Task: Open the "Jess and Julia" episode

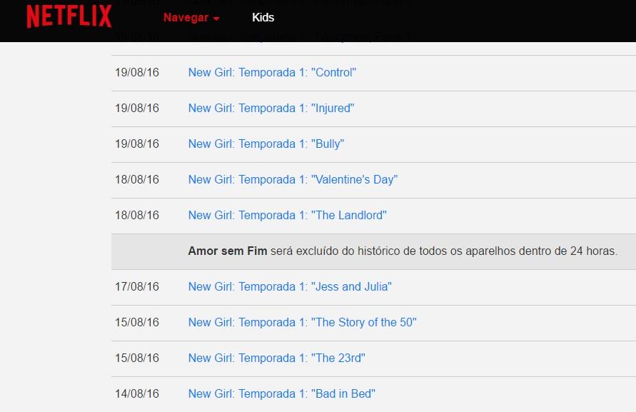Action: click(x=290, y=287)
